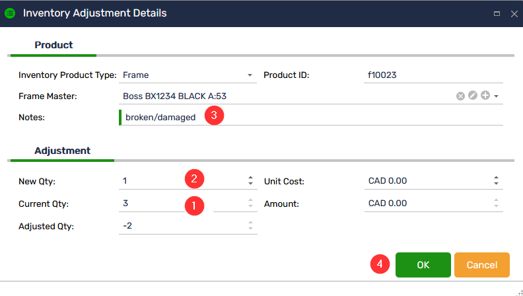Open the Inventory Product Type dropdown
The height and width of the screenshot is (296, 523).
(250, 75)
